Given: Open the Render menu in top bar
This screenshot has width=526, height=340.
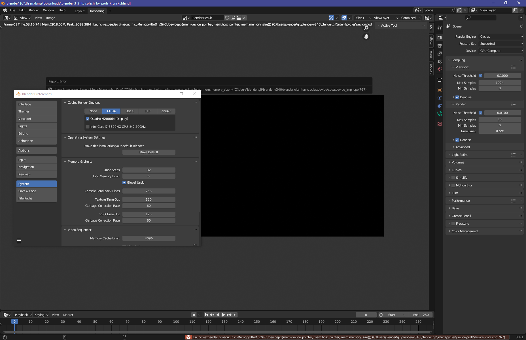Looking at the screenshot, I should coord(34,10).
